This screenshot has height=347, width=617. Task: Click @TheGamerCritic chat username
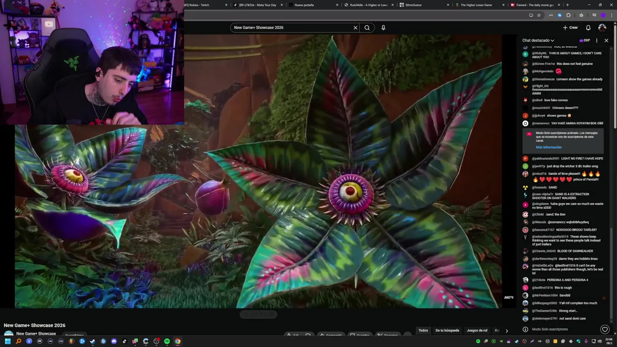click(x=545, y=311)
